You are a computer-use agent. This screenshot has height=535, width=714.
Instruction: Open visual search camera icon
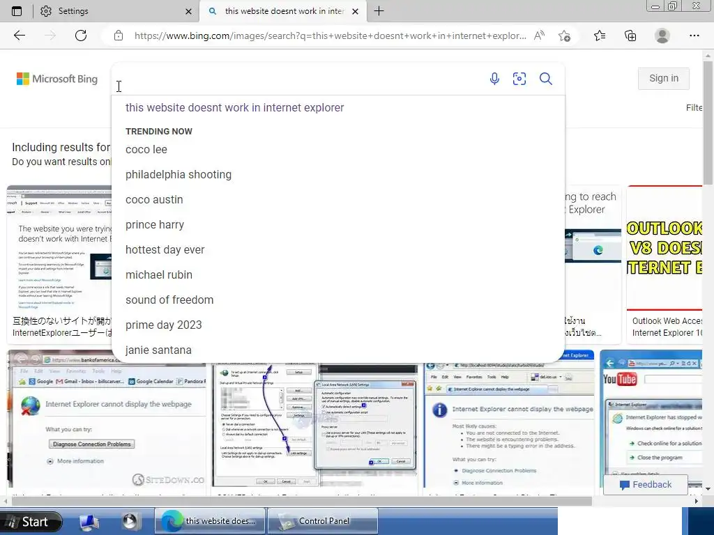coord(519,79)
